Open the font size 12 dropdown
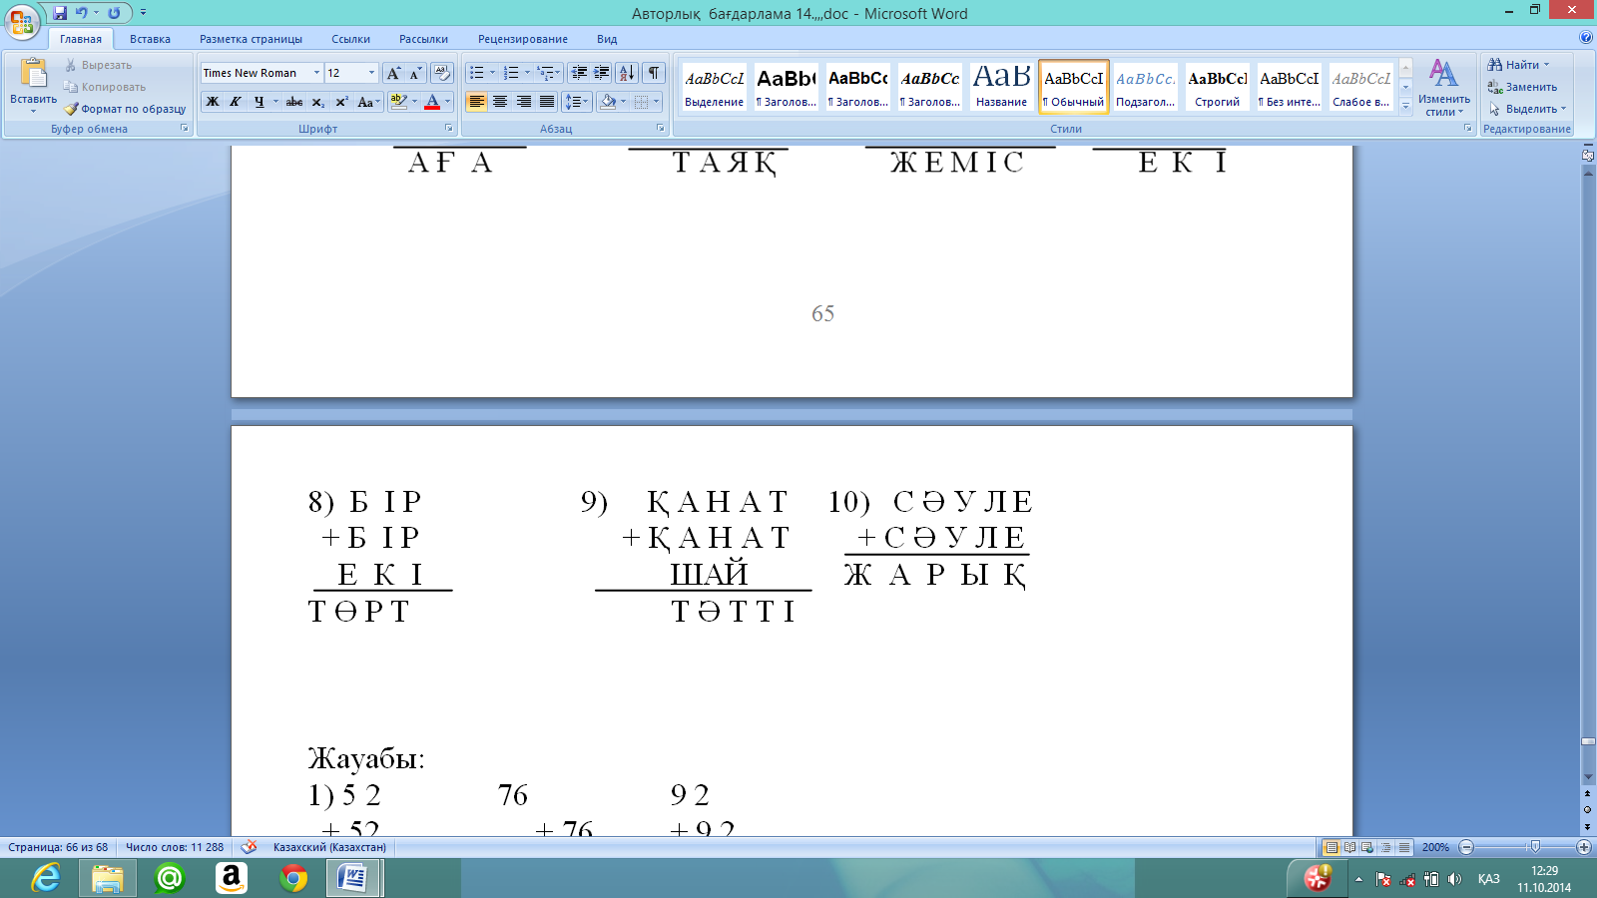The image size is (1597, 898). (x=351, y=73)
